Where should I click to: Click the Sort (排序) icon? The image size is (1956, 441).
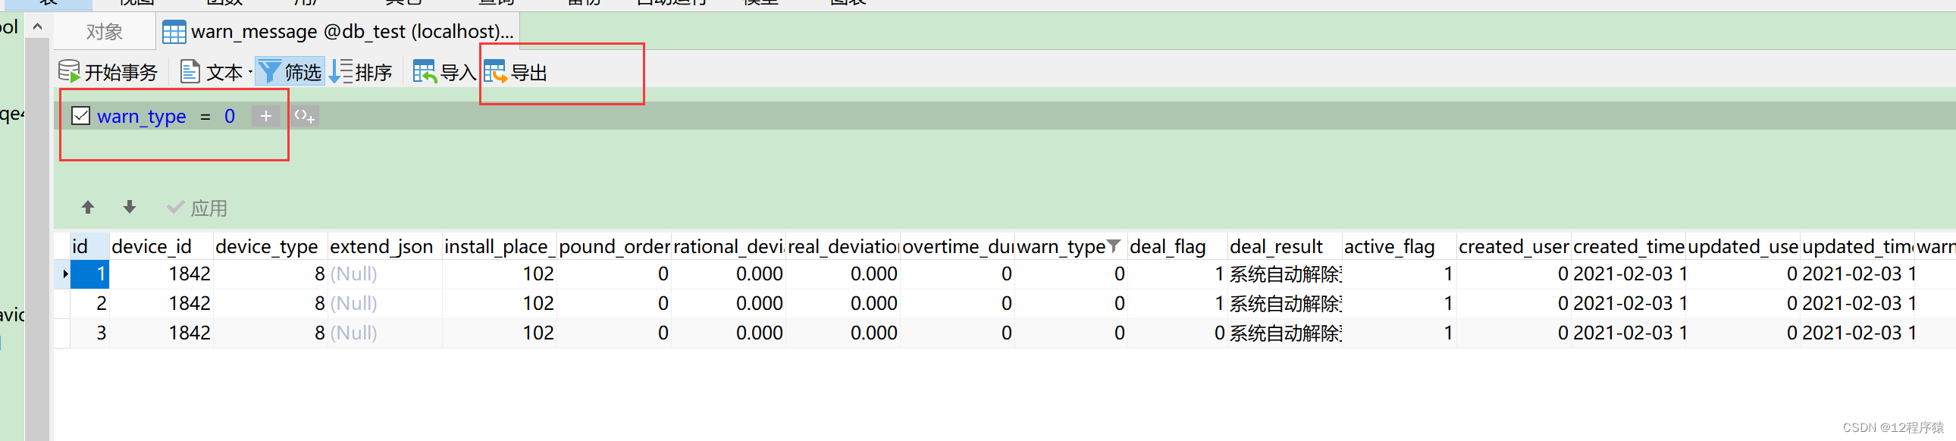tap(341, 71)
